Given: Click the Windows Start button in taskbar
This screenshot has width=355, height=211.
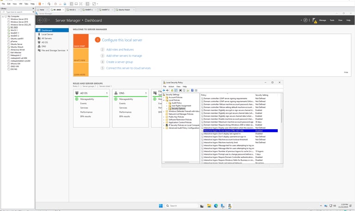Looking at the screenshot, I should tap(161, 205).
